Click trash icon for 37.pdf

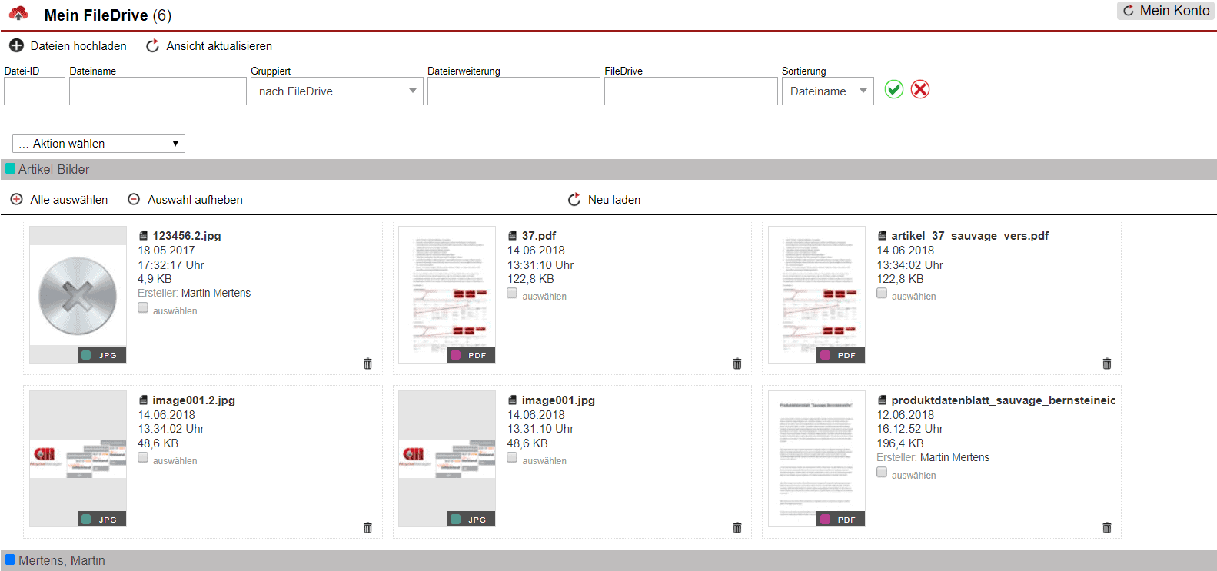tap(737, 364)
